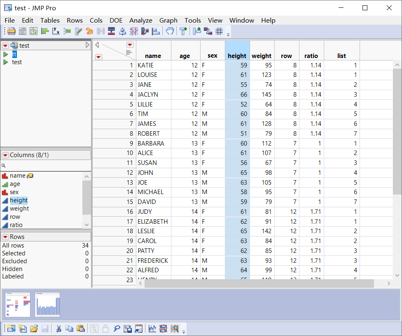Image resolution: width=402 pixels, height=336 pixels.
Task: Click the Paste clipboard icon
Action: click(x=81, y=329)
